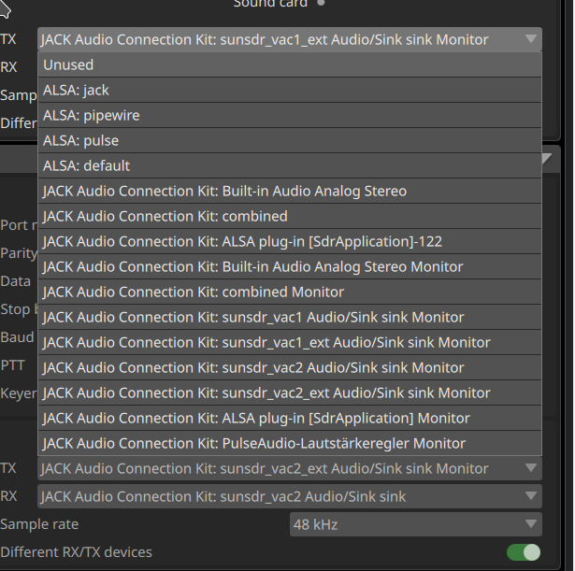Select the Unused option in the dropdown list
575x571 pixels.
click(290, 64)
